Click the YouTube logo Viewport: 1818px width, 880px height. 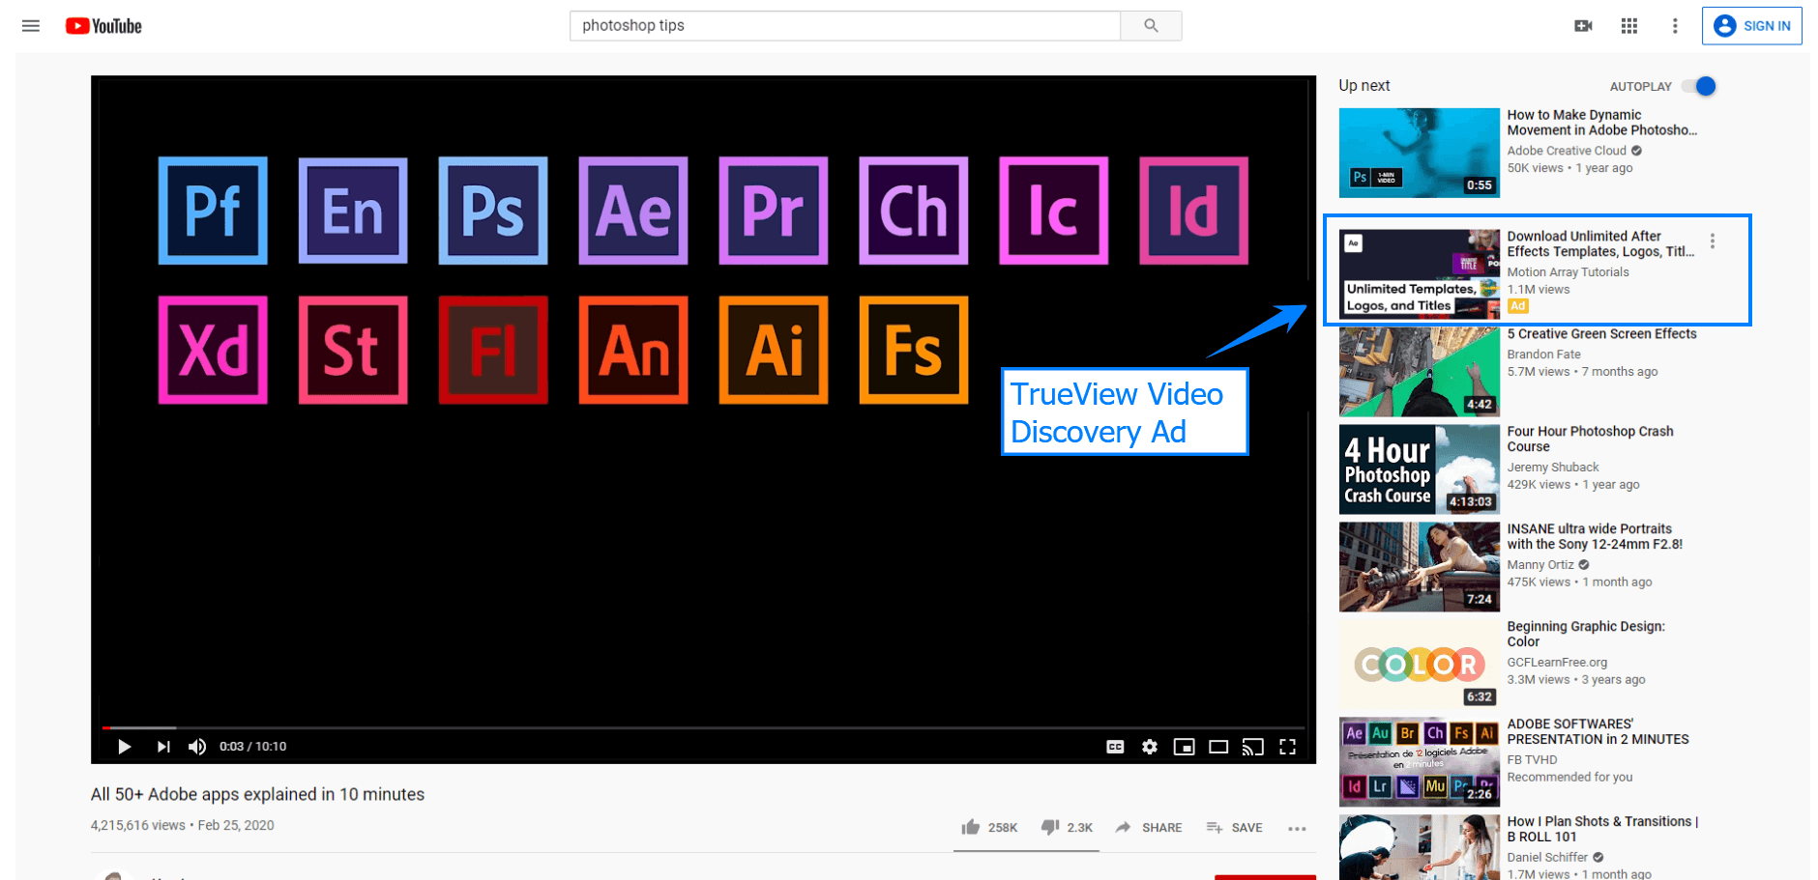(x=103, y=26)
